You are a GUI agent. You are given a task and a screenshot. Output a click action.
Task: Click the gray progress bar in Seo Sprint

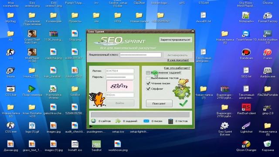click(x=140, y=115)
